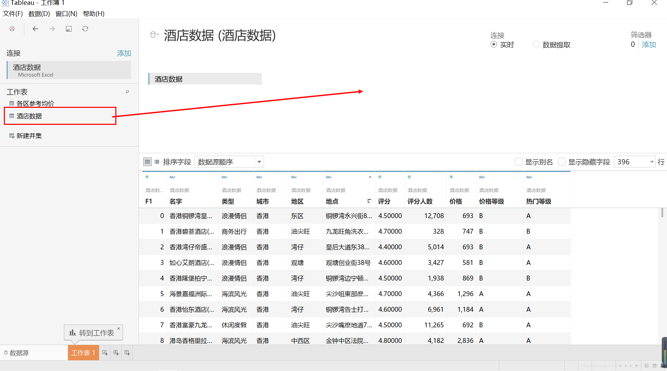Open the 地点 column dropdown arrow
The height and width of the screenshot is (371, 667).
tap(370, 177)
